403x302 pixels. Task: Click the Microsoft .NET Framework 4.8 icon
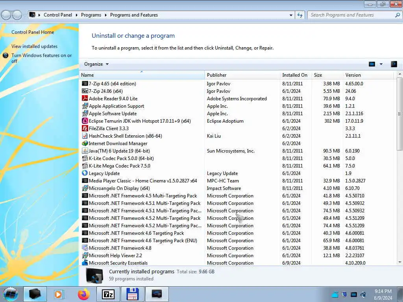[x=85, y=248]
